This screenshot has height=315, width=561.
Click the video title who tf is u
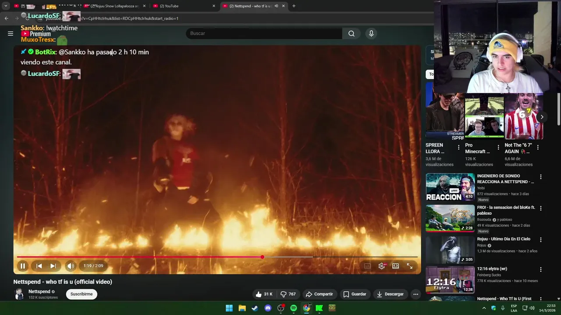[x=63, y=282]
